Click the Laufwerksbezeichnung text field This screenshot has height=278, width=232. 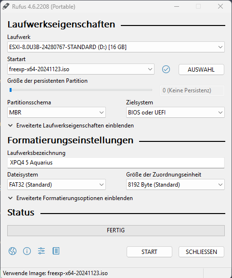(x=116, y=163)
